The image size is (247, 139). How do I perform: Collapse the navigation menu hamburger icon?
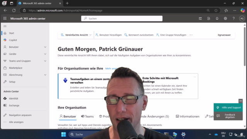[5, 26]
